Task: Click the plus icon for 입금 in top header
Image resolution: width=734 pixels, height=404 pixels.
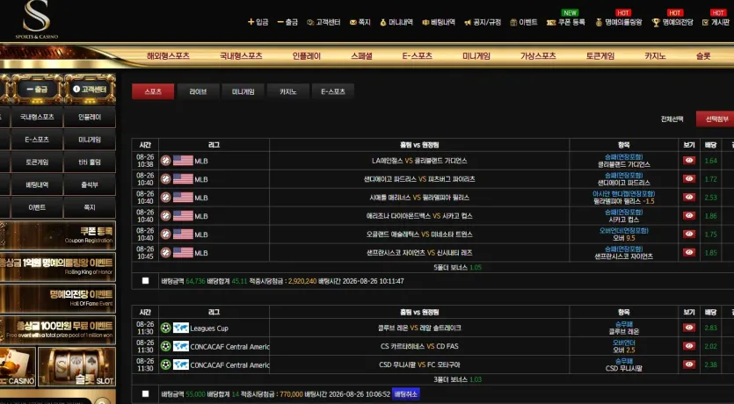Action: click(251, 22)
